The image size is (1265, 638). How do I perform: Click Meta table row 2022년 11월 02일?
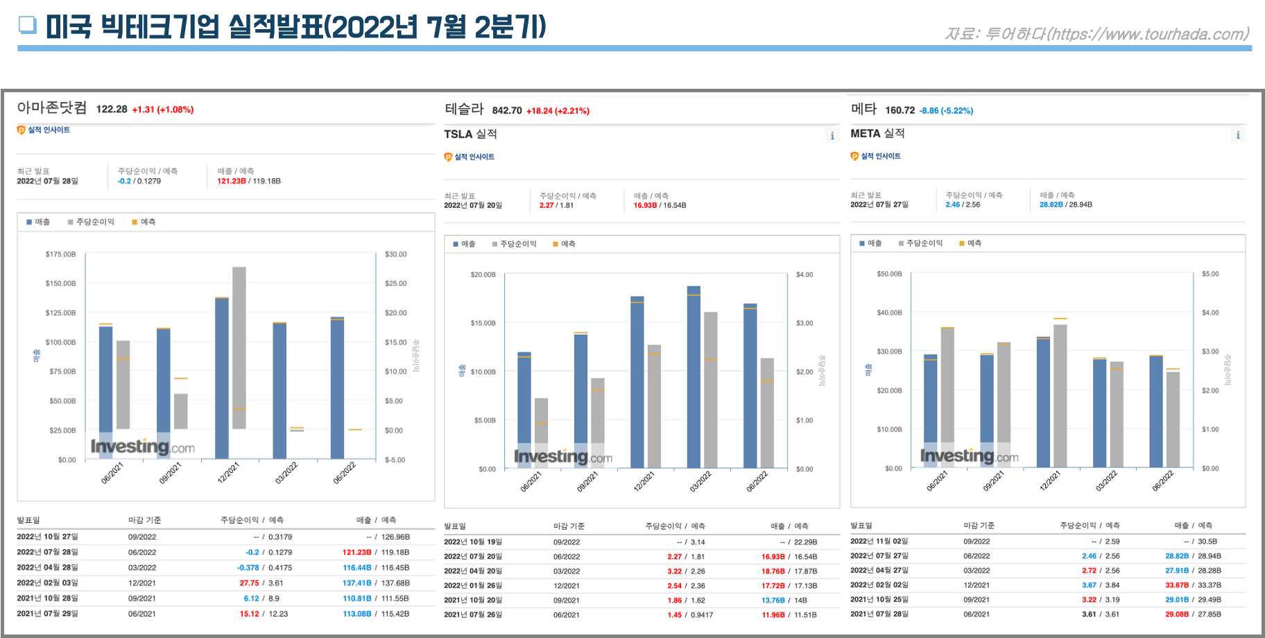[x=1047, y=542]
